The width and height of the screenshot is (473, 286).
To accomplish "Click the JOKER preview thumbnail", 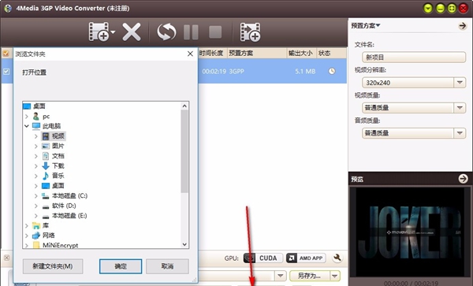I will (410, 232).
